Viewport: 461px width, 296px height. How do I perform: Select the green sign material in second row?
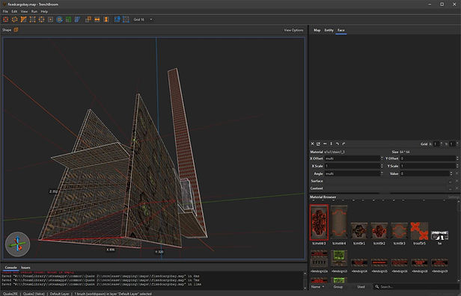point(339,259)
